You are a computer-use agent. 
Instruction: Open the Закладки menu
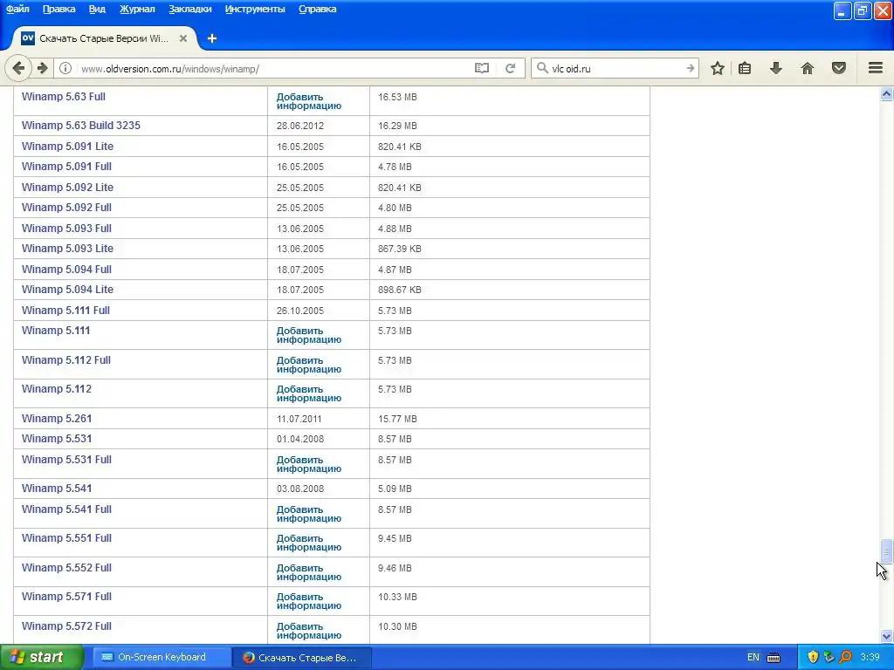[189, 9]
